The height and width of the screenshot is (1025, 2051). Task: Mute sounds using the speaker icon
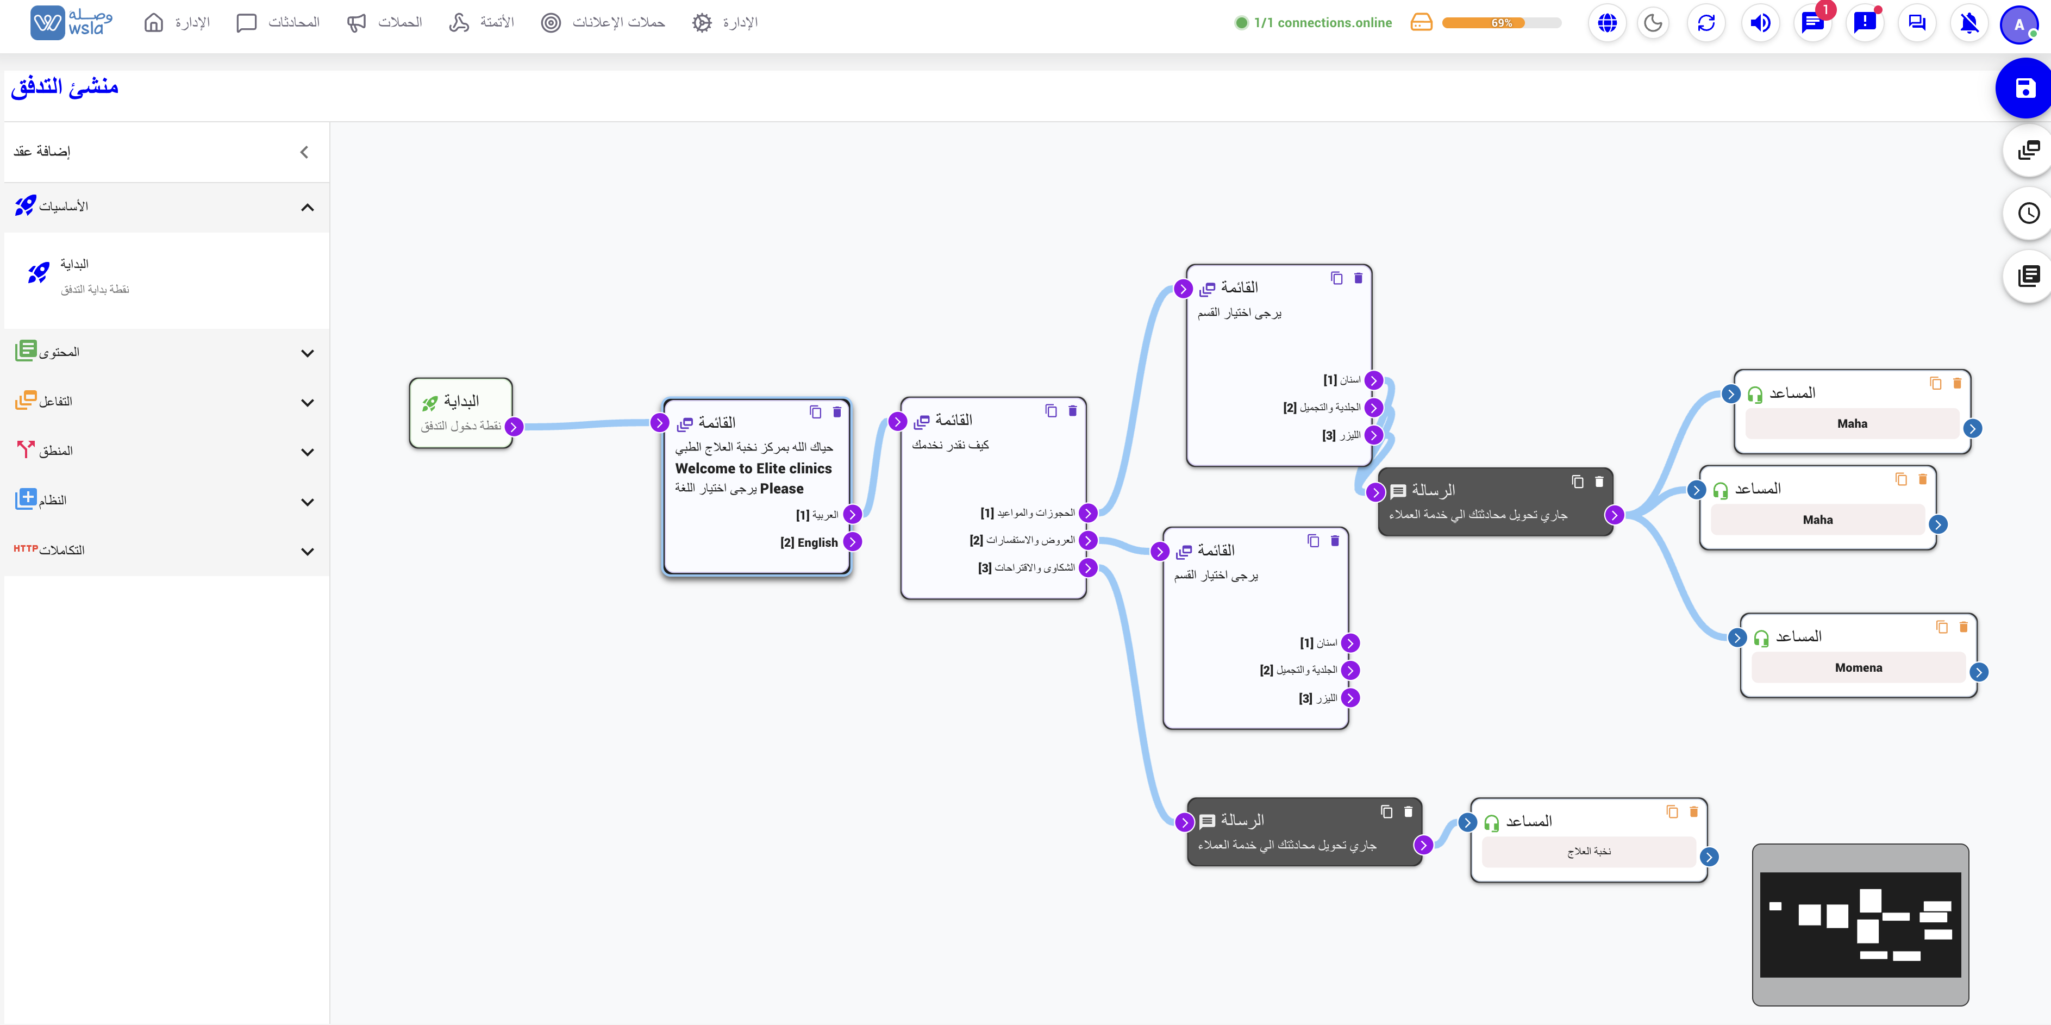1760,22
